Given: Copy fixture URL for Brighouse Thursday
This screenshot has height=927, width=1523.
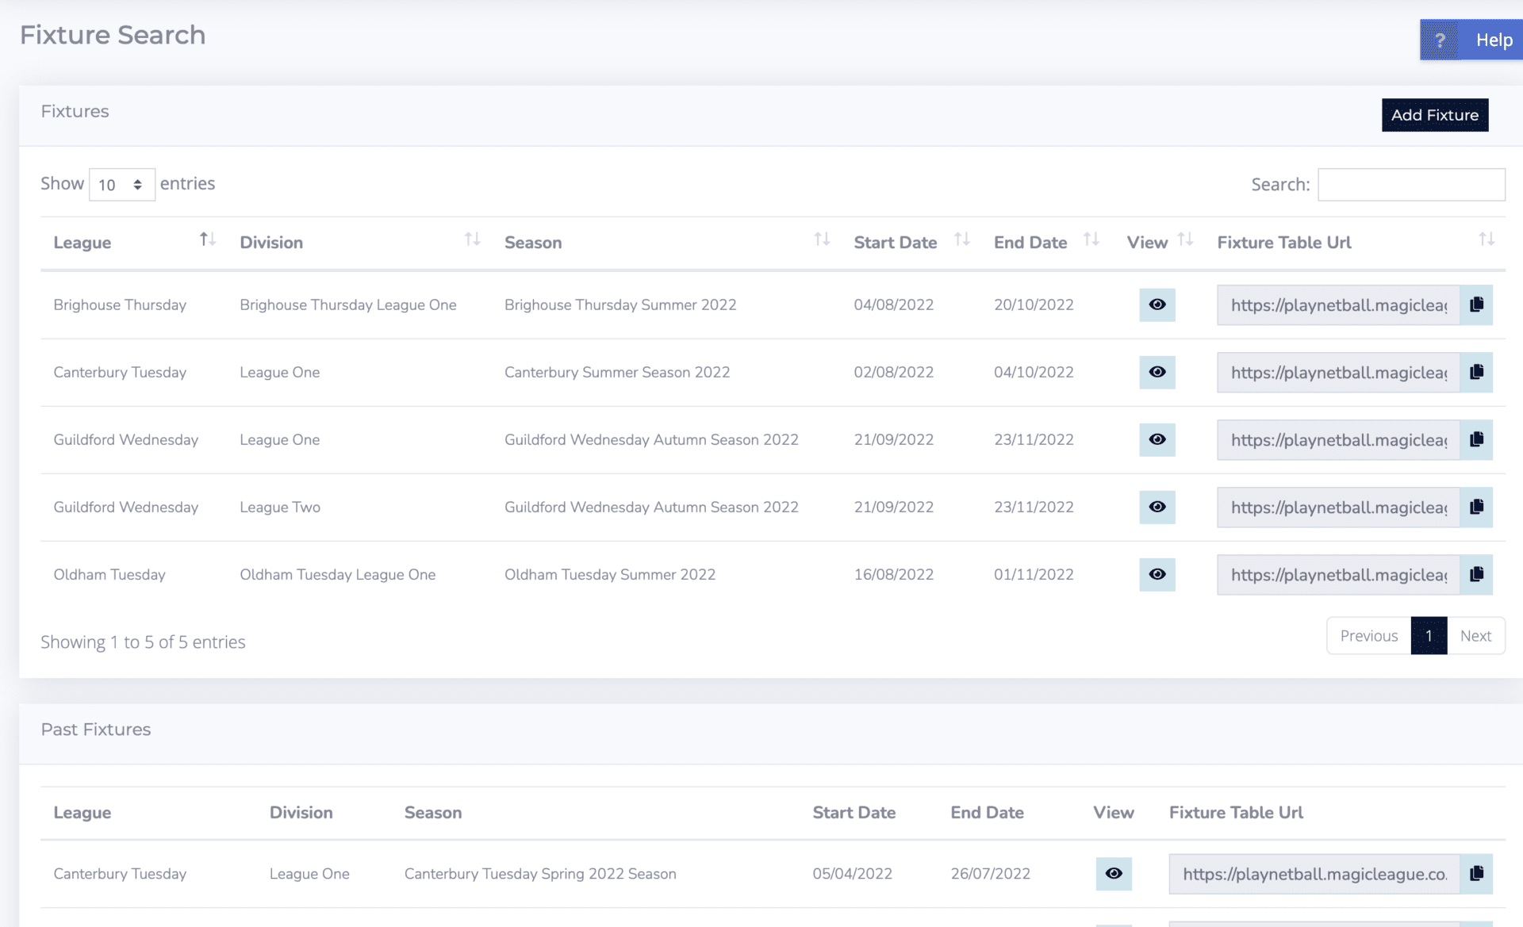Looking at the screenshot, I should tap(1476, 305).
